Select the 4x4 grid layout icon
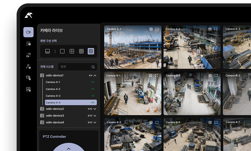This screenshot has height=151, width=251. (91, 51)
